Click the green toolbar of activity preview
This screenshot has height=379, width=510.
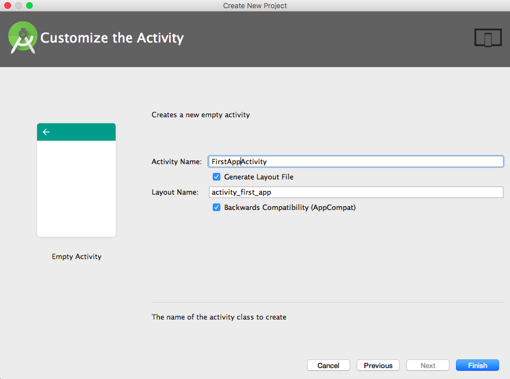tap(76, 132)
